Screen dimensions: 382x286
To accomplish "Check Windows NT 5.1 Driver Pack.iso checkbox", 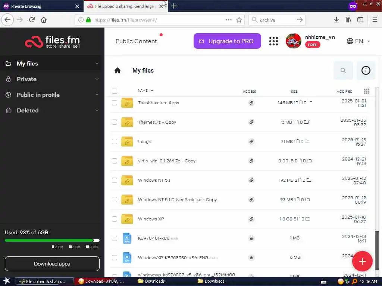I will coord(115,200).
